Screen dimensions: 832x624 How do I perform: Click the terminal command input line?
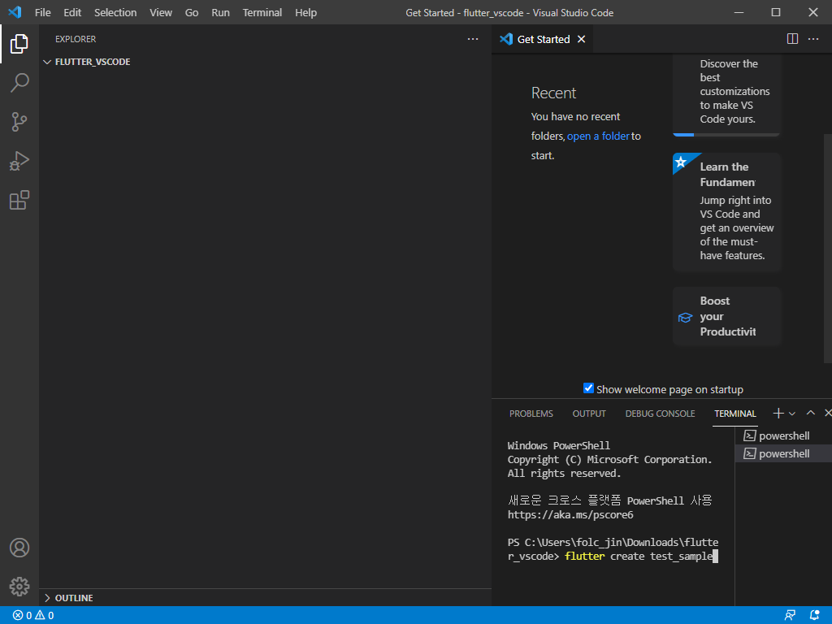tap(613, 549)
